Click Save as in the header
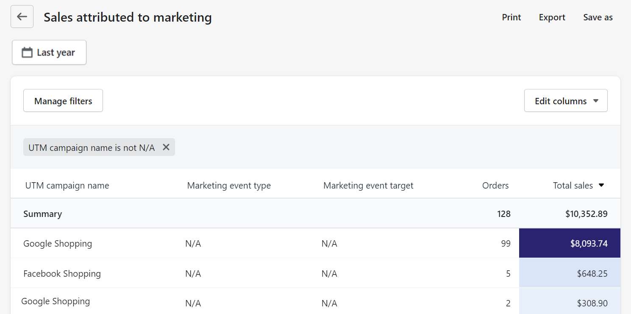 tap(598, 17)
